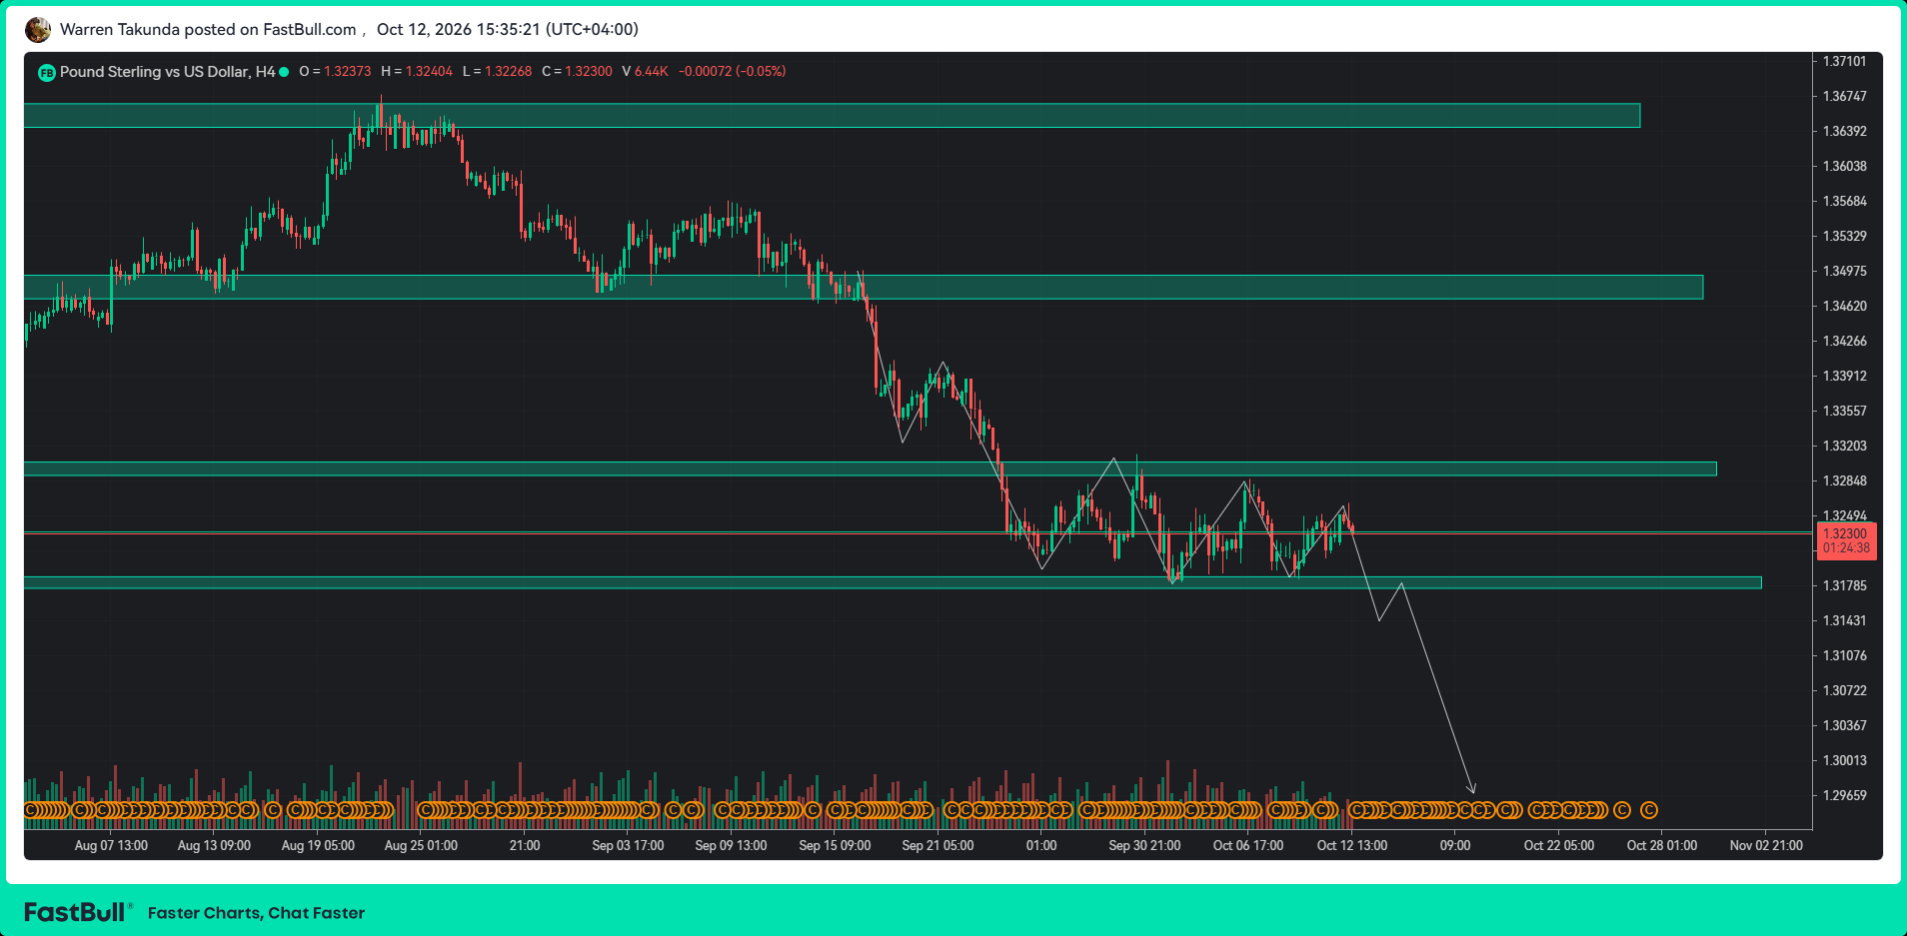
Task: Click price axis label 1.30013
Action: tap(1844, 761)
